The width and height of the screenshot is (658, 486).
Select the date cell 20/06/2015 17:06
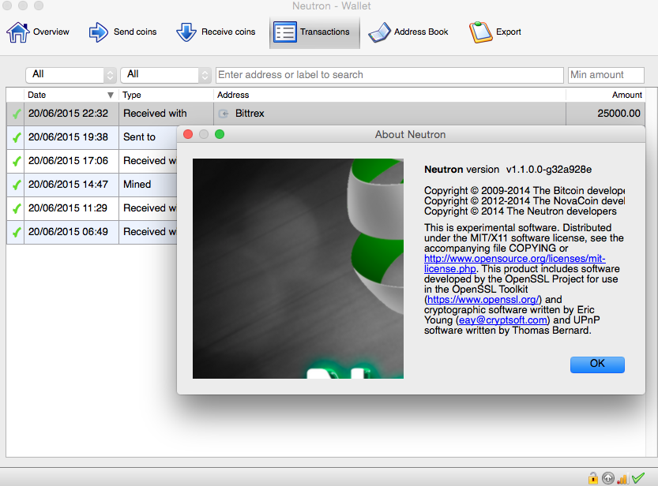click(x=71, y=161)
